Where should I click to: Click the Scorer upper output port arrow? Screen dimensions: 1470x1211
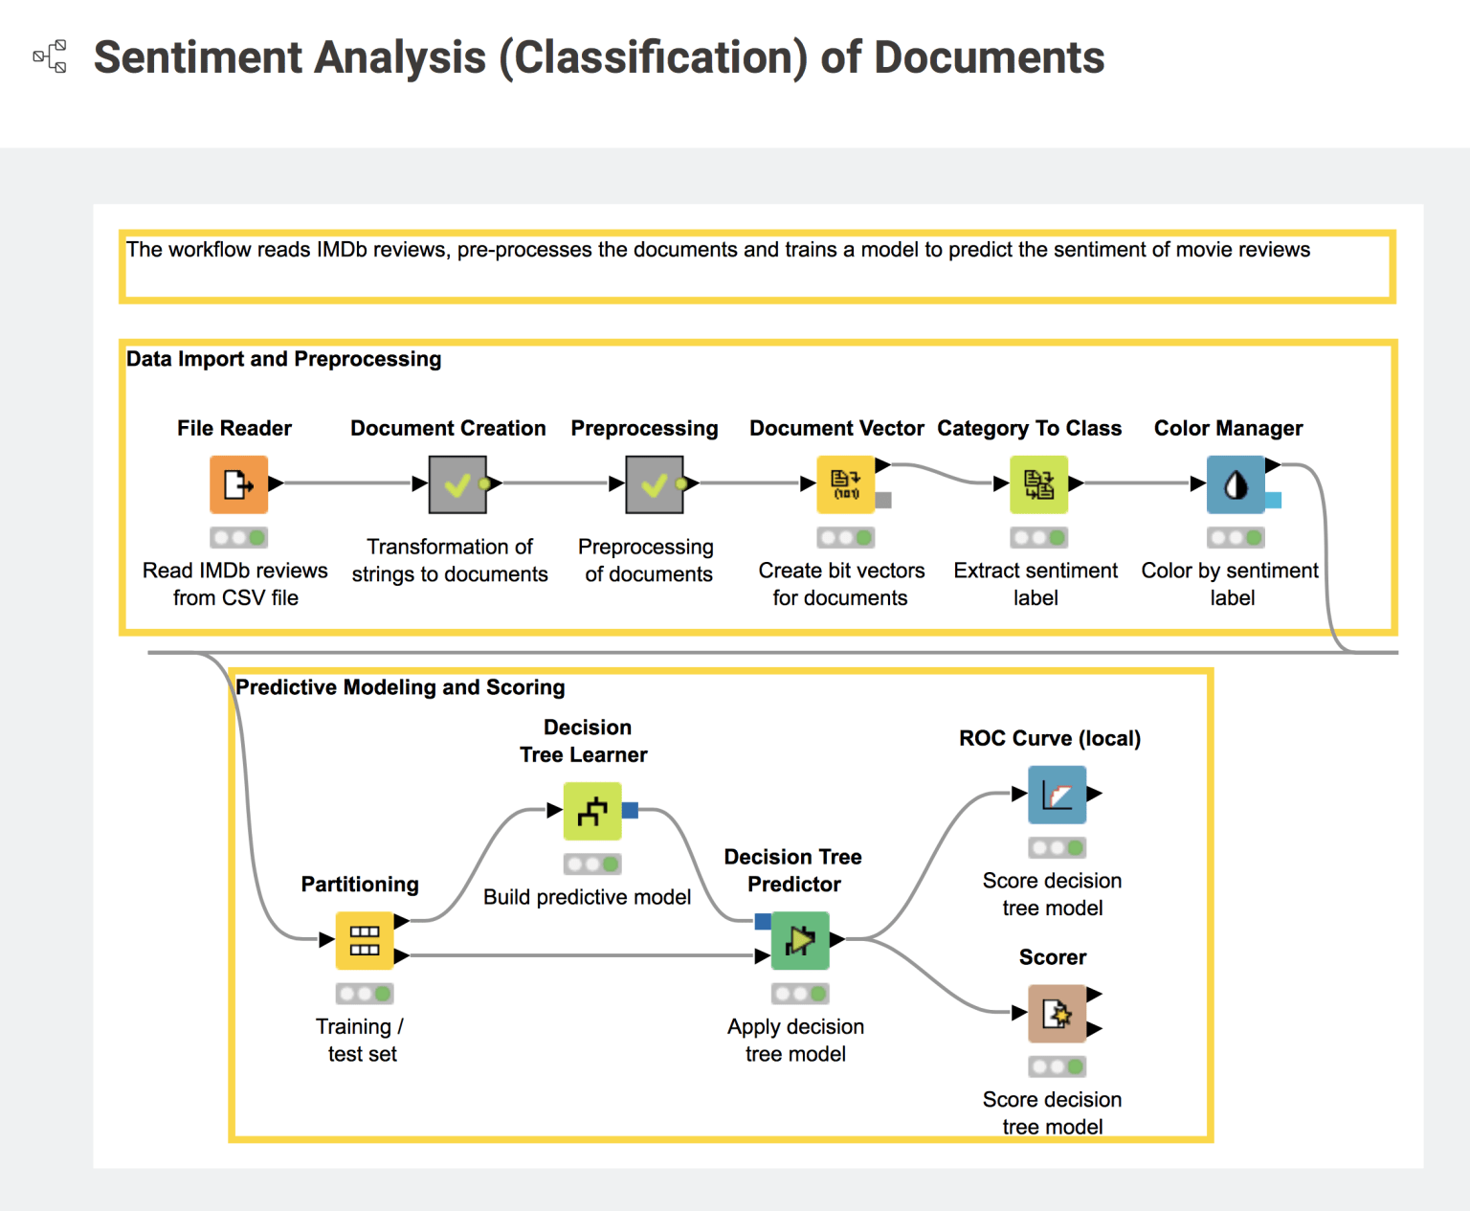[x=1095, y=995]
